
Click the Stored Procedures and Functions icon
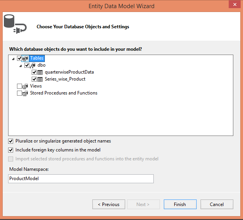25,93
